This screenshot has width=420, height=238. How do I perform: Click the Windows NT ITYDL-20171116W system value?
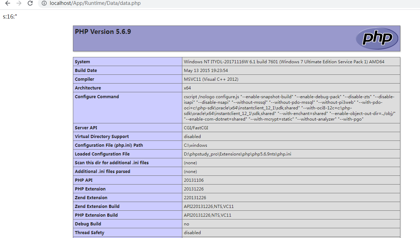[x=284, y=62]
